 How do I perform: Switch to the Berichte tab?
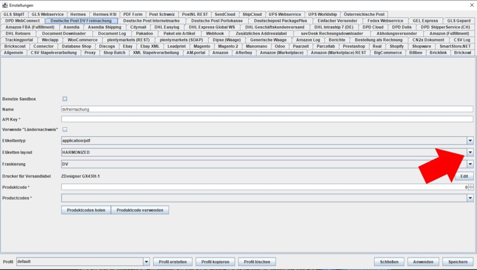pyautogui.click(x=337, y=40)
